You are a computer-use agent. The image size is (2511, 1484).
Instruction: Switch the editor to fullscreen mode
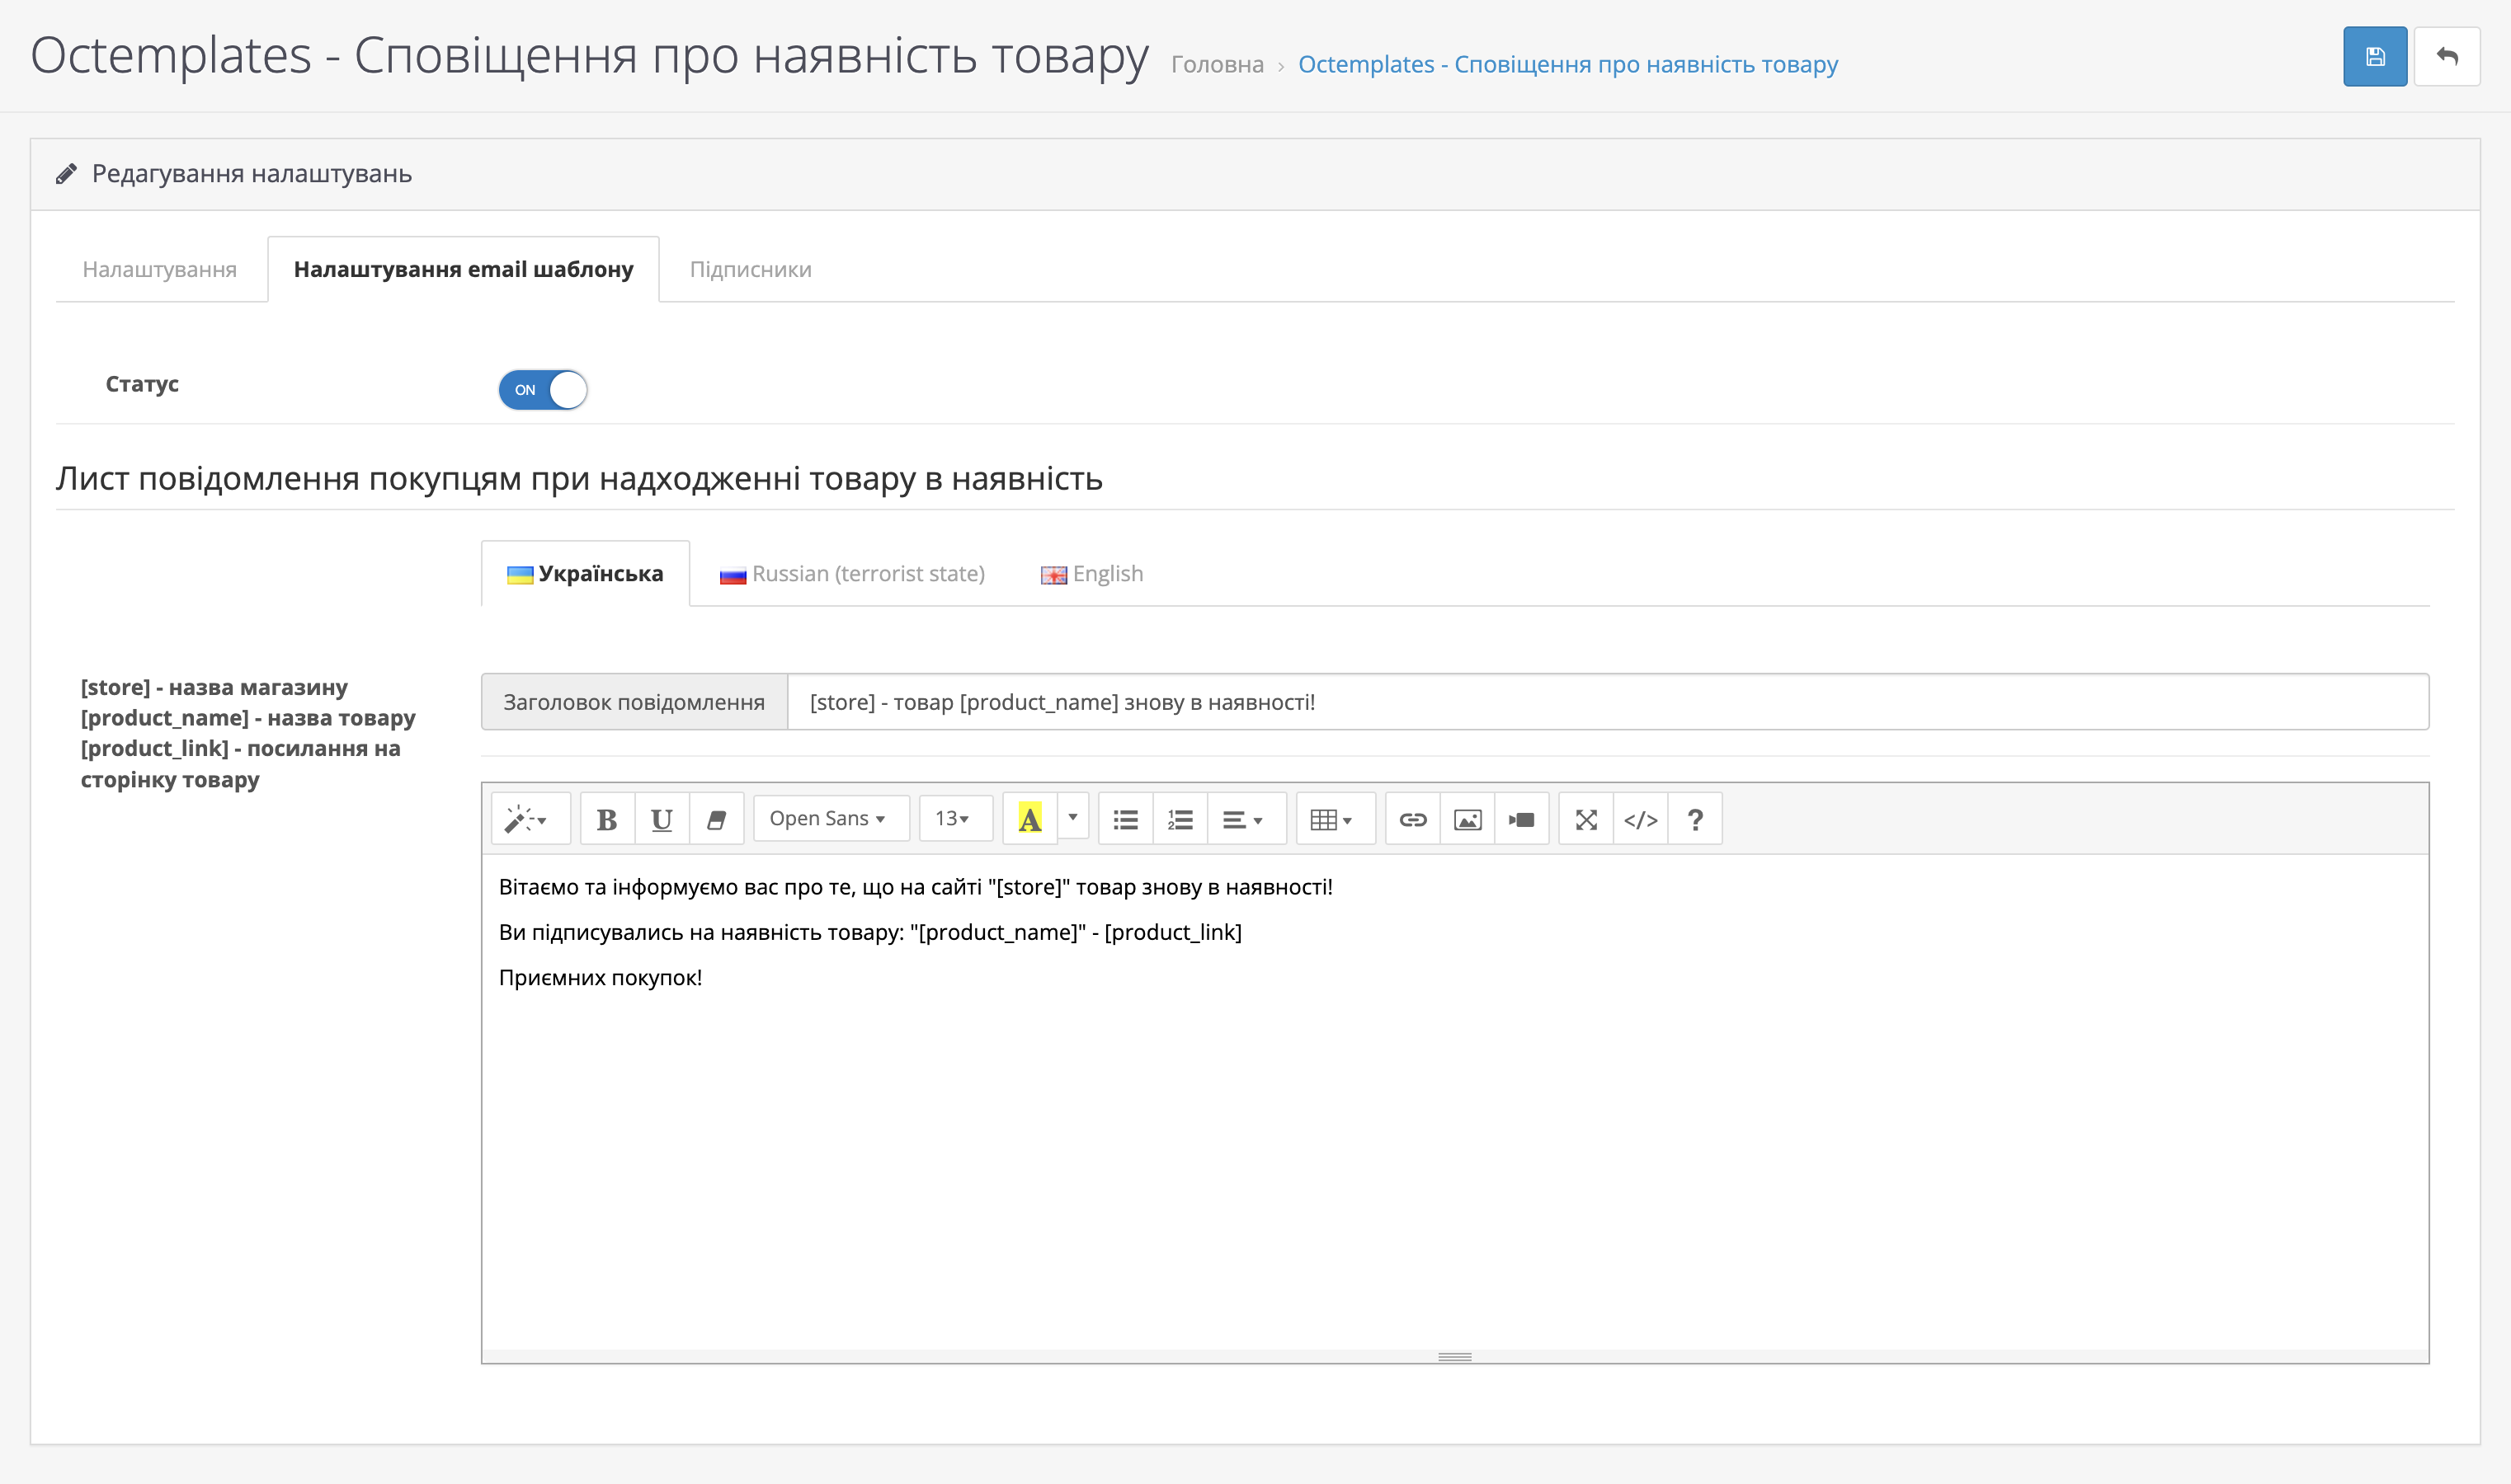click(x=1585, y=819)
